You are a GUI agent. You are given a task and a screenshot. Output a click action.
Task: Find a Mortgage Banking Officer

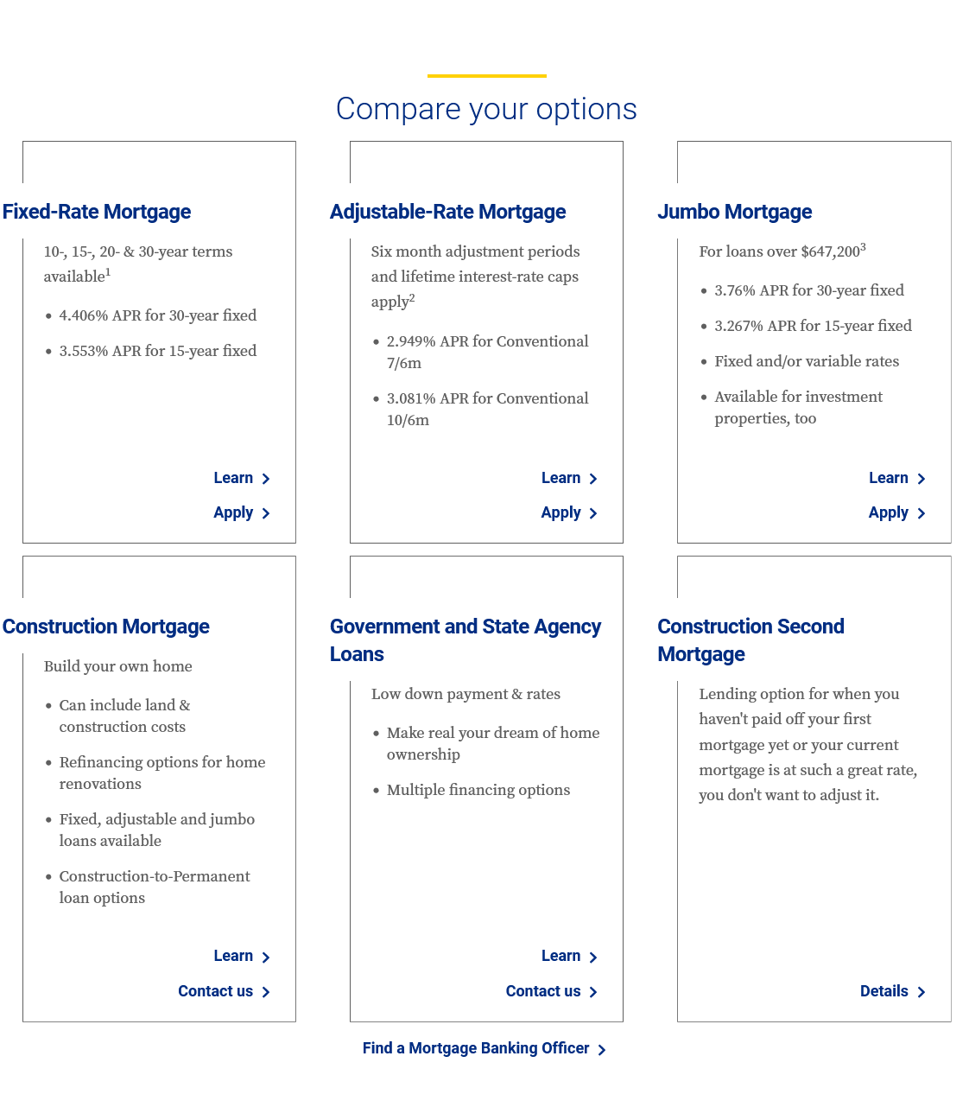(475, 1048)
